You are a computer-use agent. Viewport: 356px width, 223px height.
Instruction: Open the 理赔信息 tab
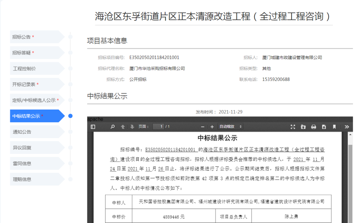tap(37, 179)
